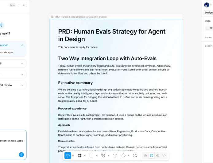This screenshot has height=163, width=213.
Task: Click the blue assistant badge icon
Action: [x=1, y=25]
